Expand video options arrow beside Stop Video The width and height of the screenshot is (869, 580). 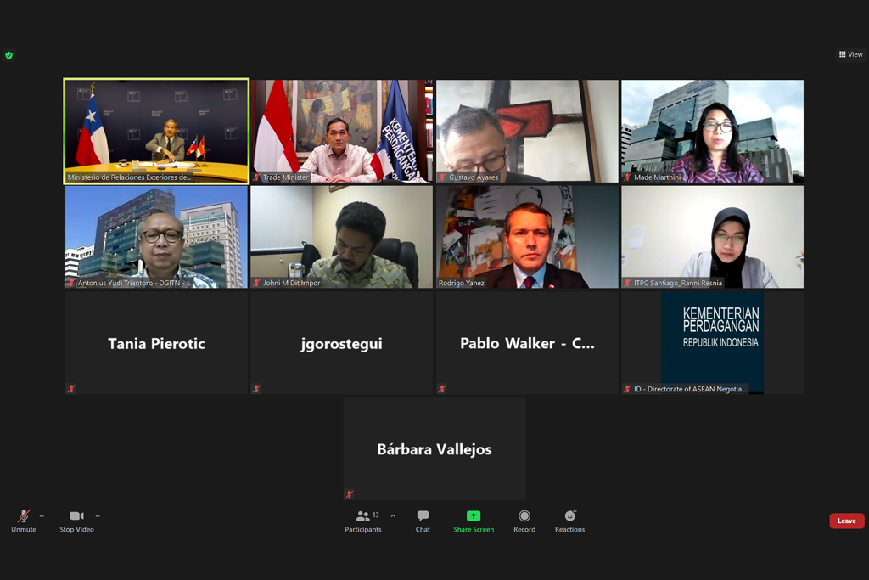98,515
